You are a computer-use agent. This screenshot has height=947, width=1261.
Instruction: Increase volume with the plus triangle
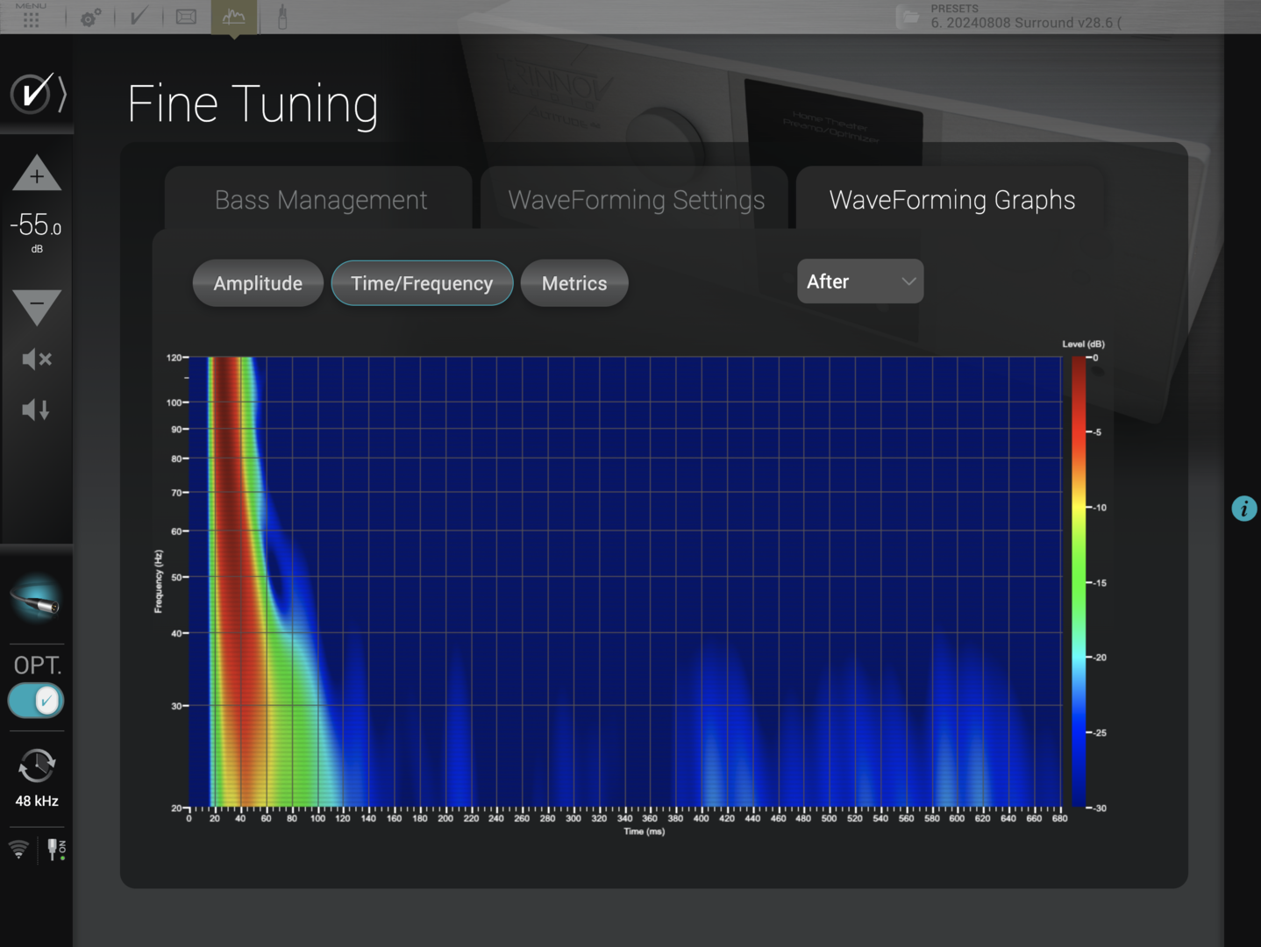[x=37, y=174]
